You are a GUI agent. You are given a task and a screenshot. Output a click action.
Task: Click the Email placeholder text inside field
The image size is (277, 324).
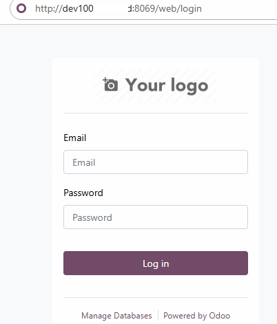tap(84, 162)
